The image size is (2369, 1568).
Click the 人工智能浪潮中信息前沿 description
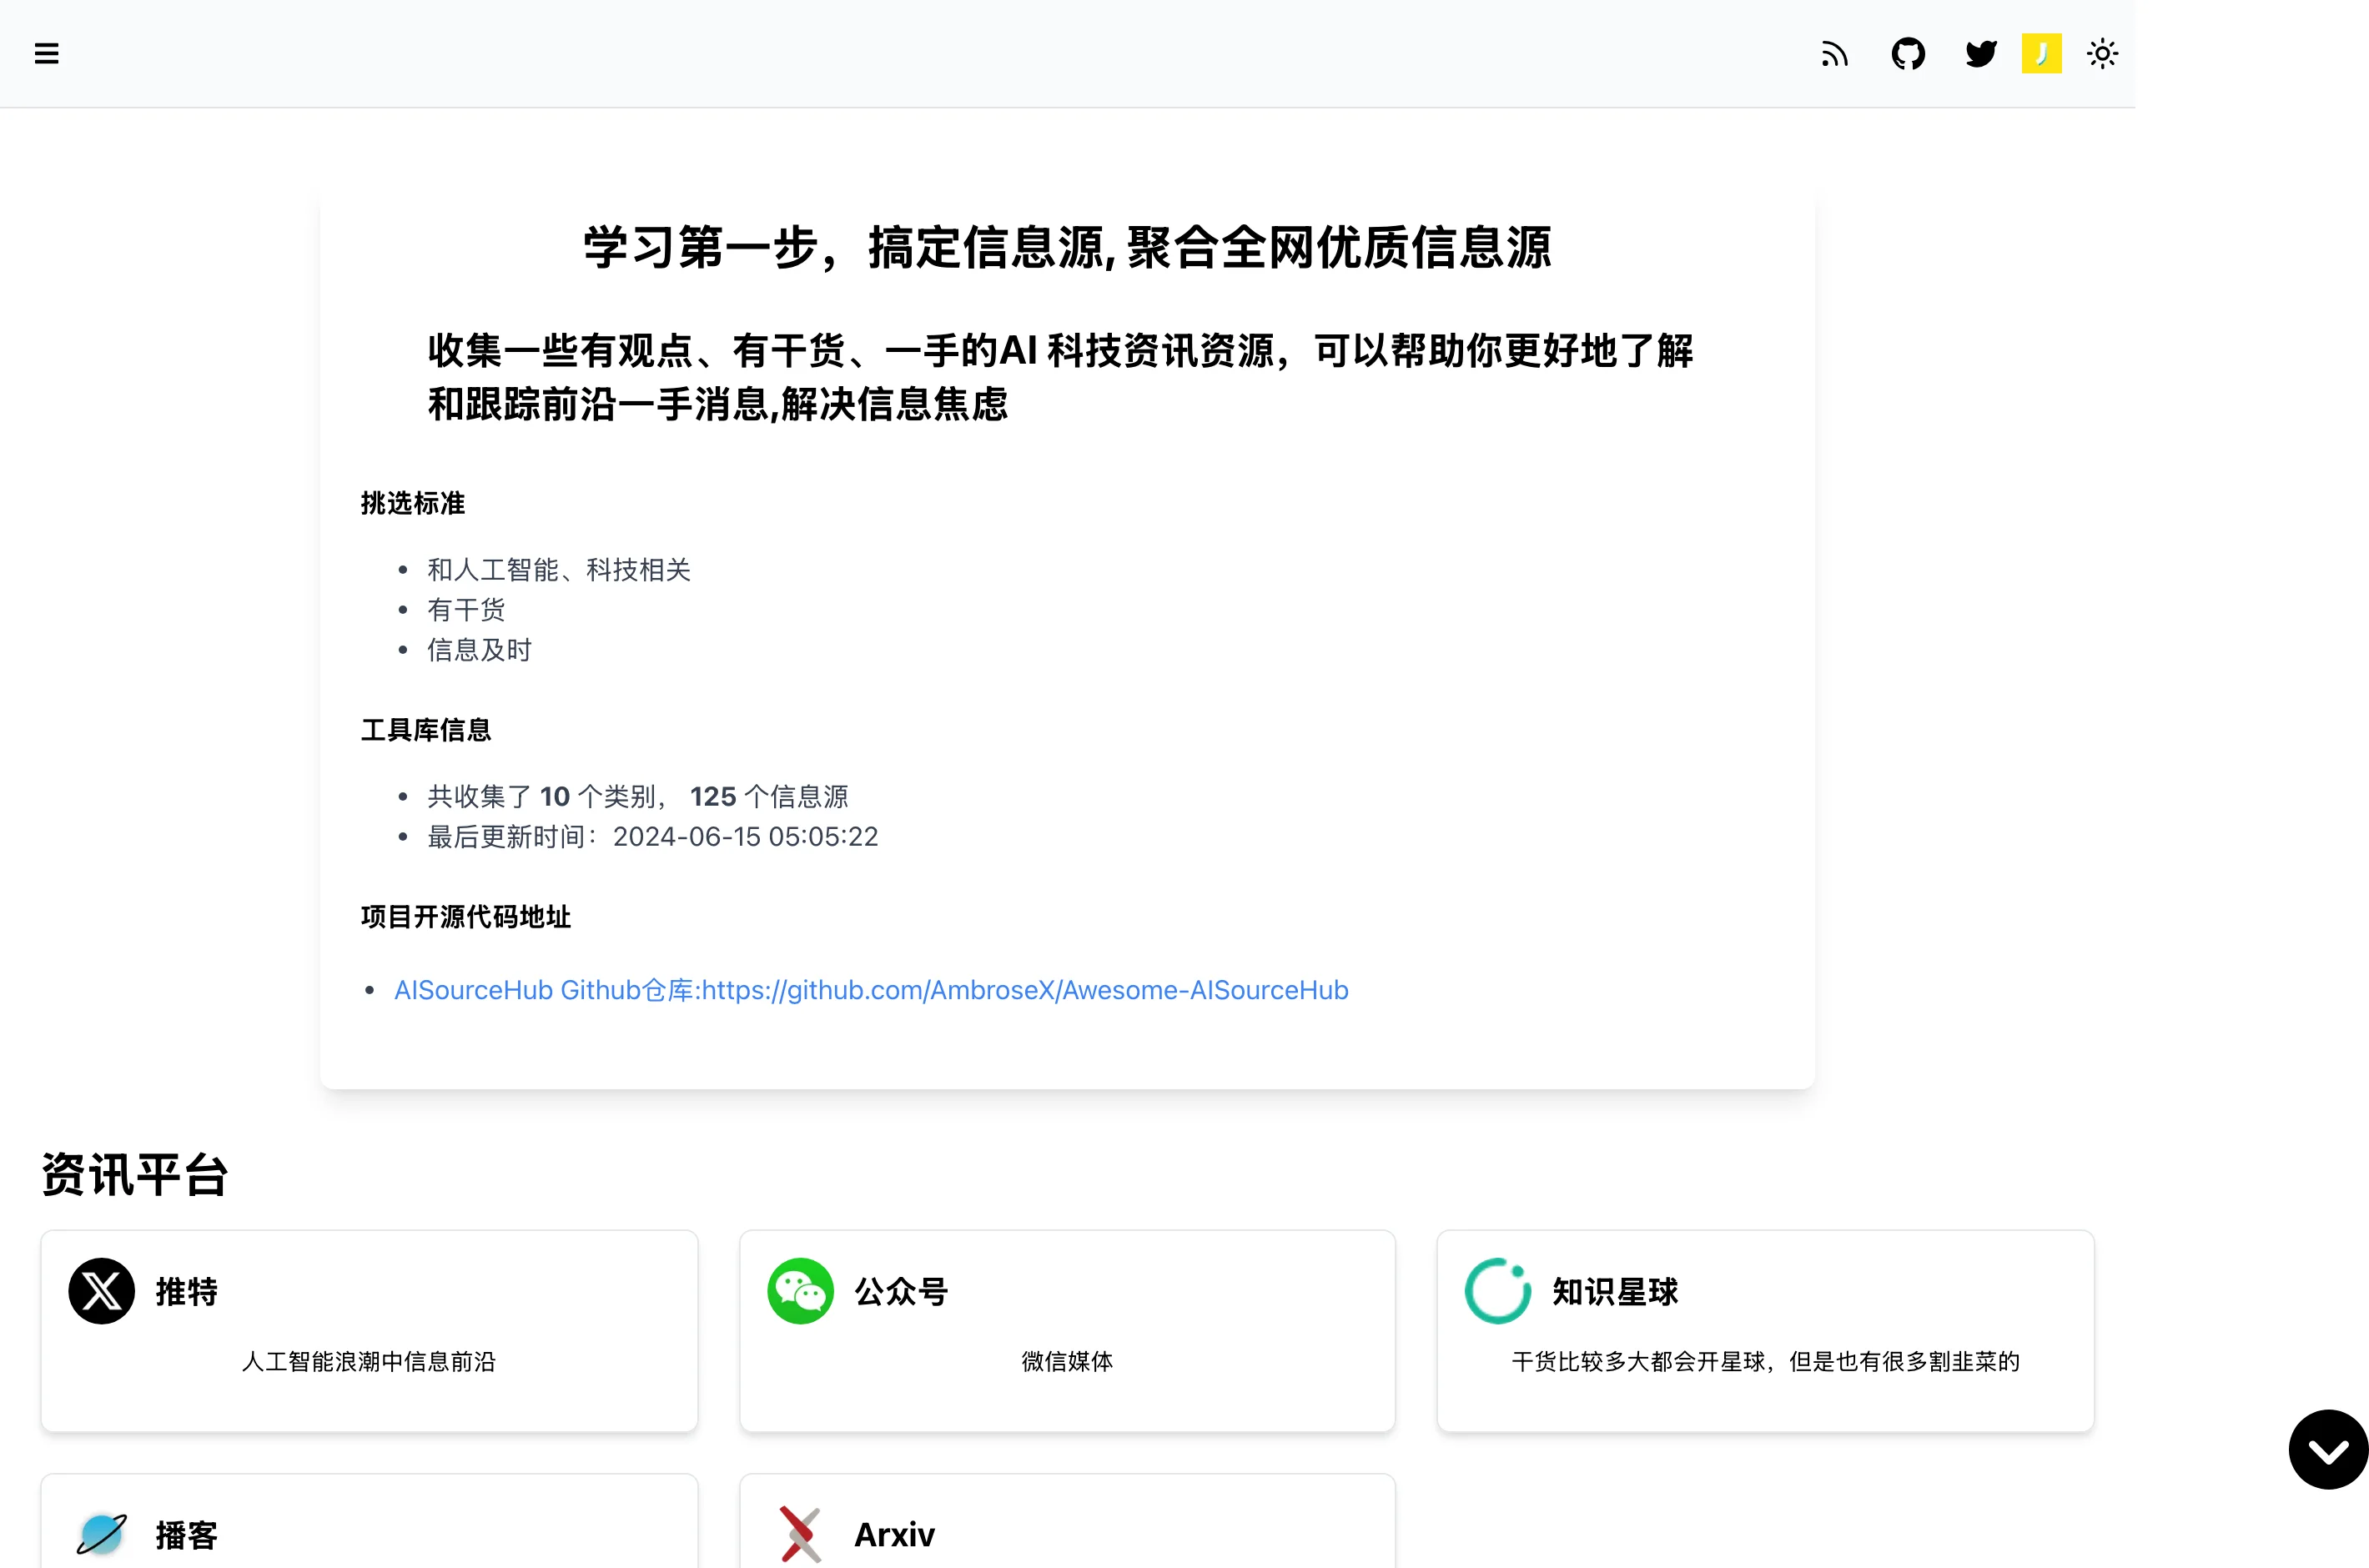[369, 1362]
